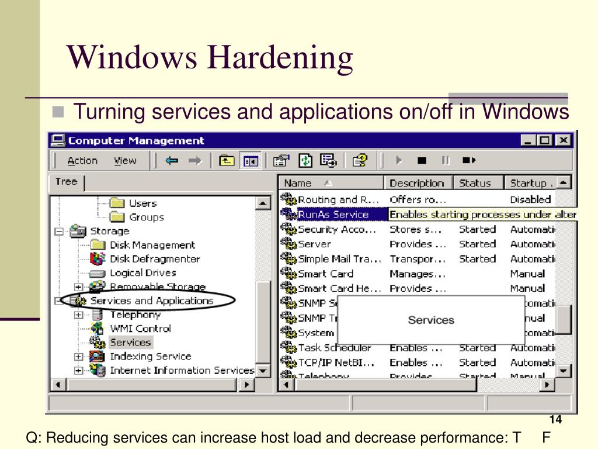Minimize the Computer Management window
The height and width of the screenshot is (449, 598).
(x=528, y=140)
